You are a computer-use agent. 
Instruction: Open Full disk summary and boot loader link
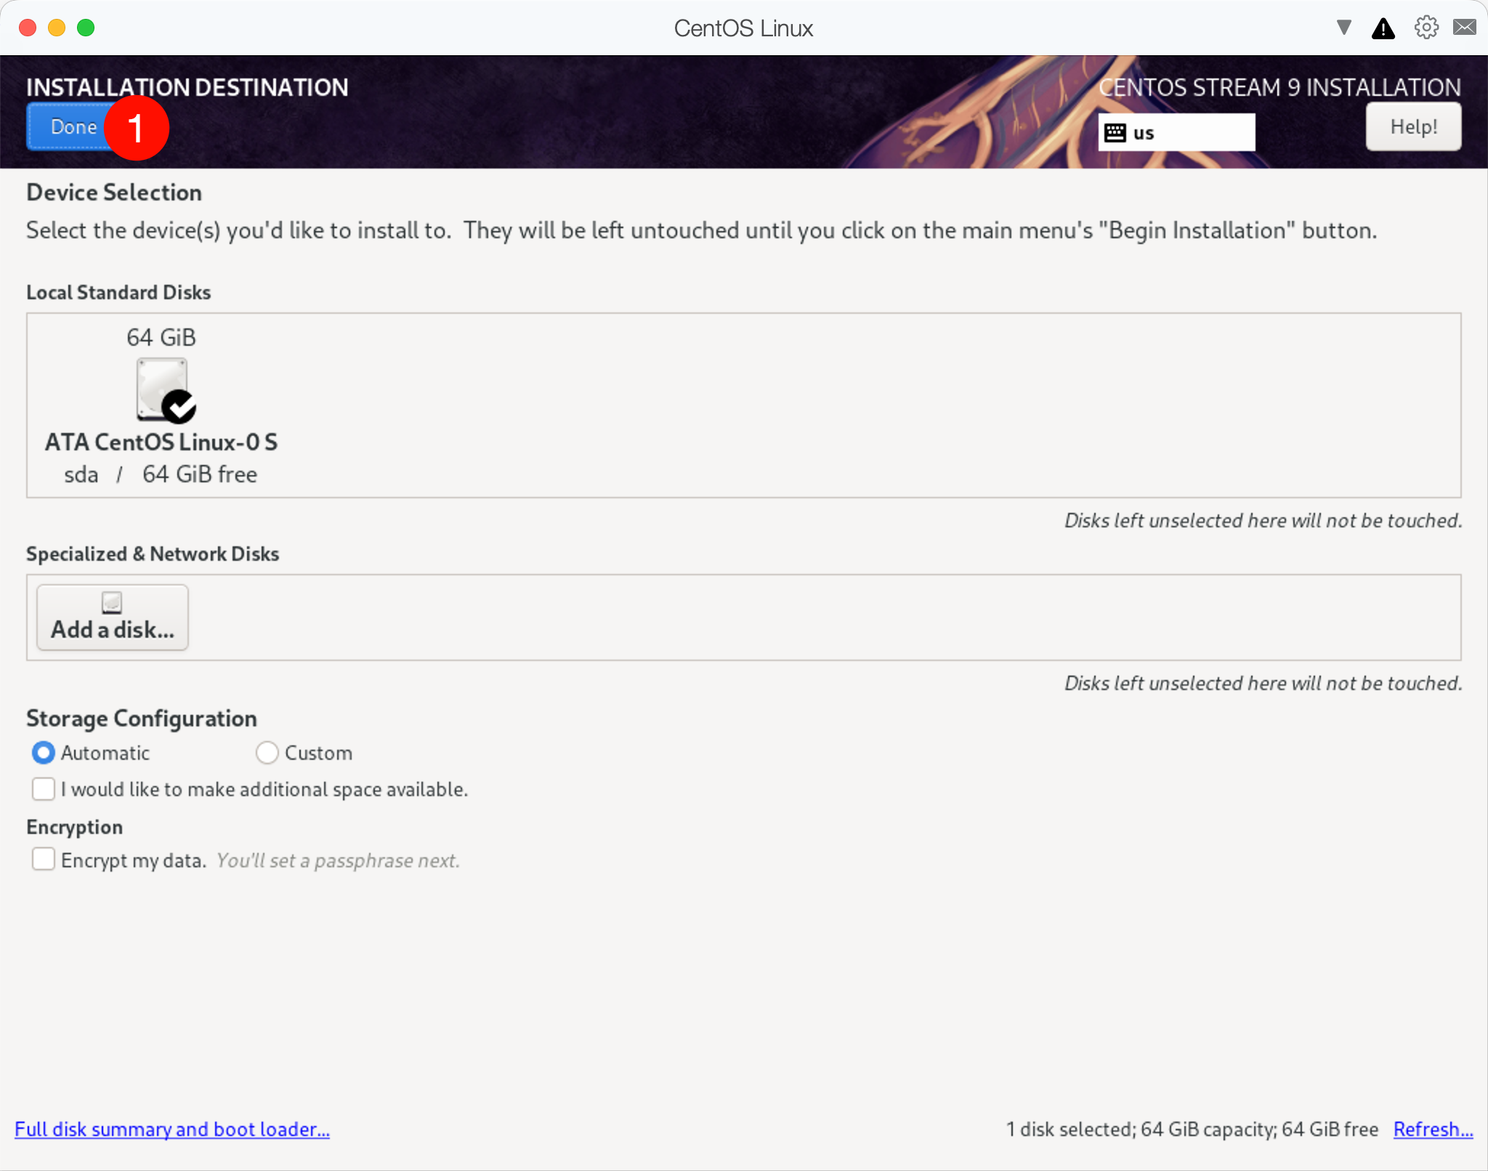click(172, 1129)
